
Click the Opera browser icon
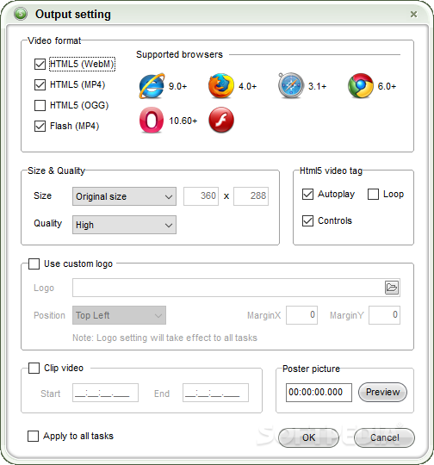[x=152, y=120]
